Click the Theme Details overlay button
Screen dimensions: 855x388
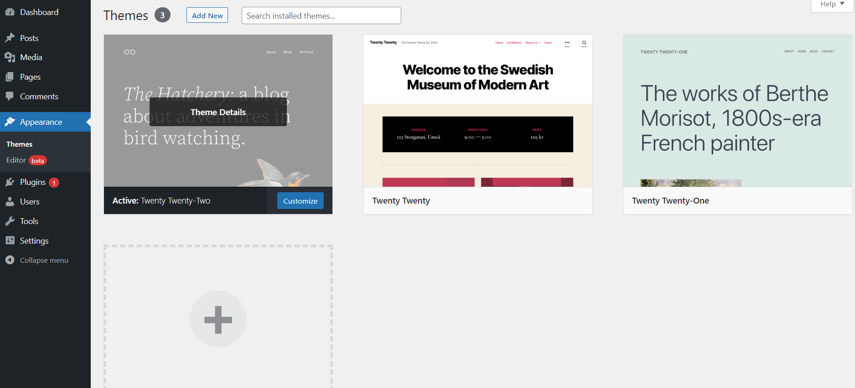(x=218, y=112)
